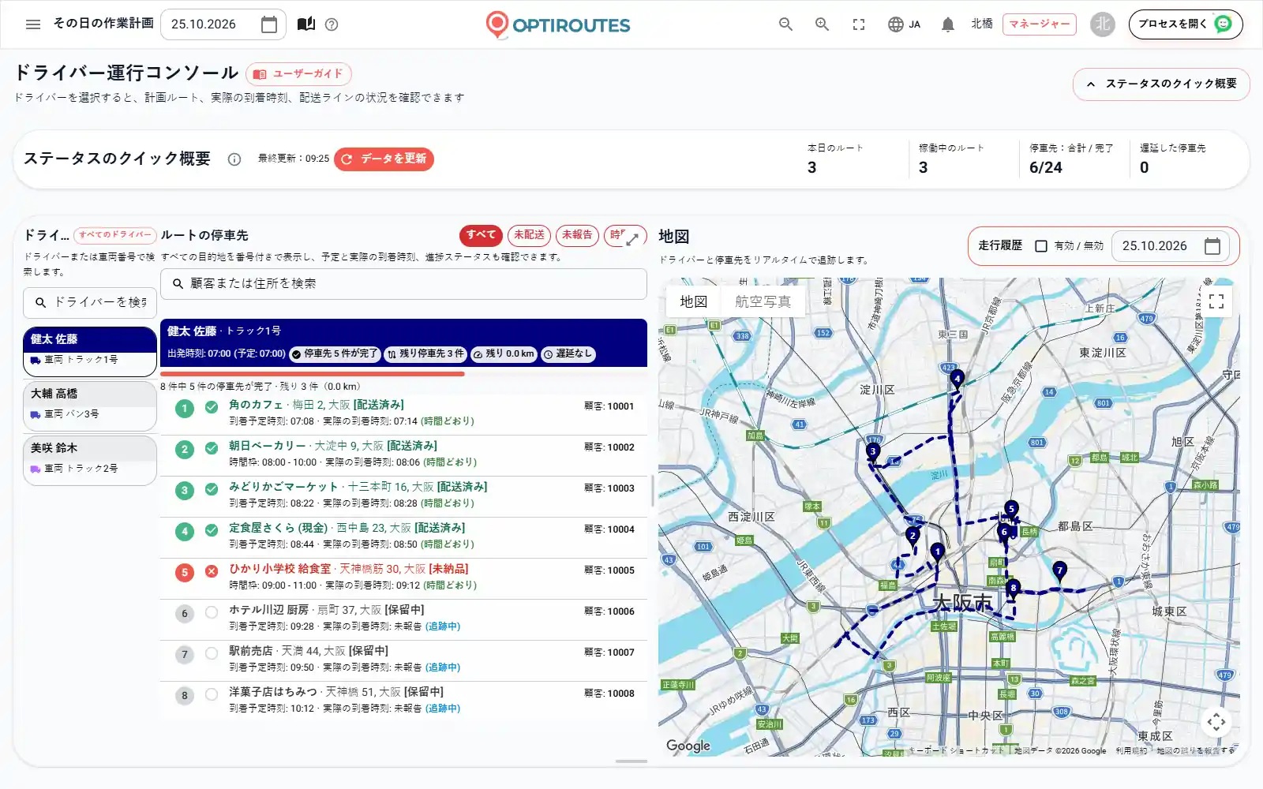Enable the 走行履歴 checkbox
1263x789 pixels.
pos(1041,246)
